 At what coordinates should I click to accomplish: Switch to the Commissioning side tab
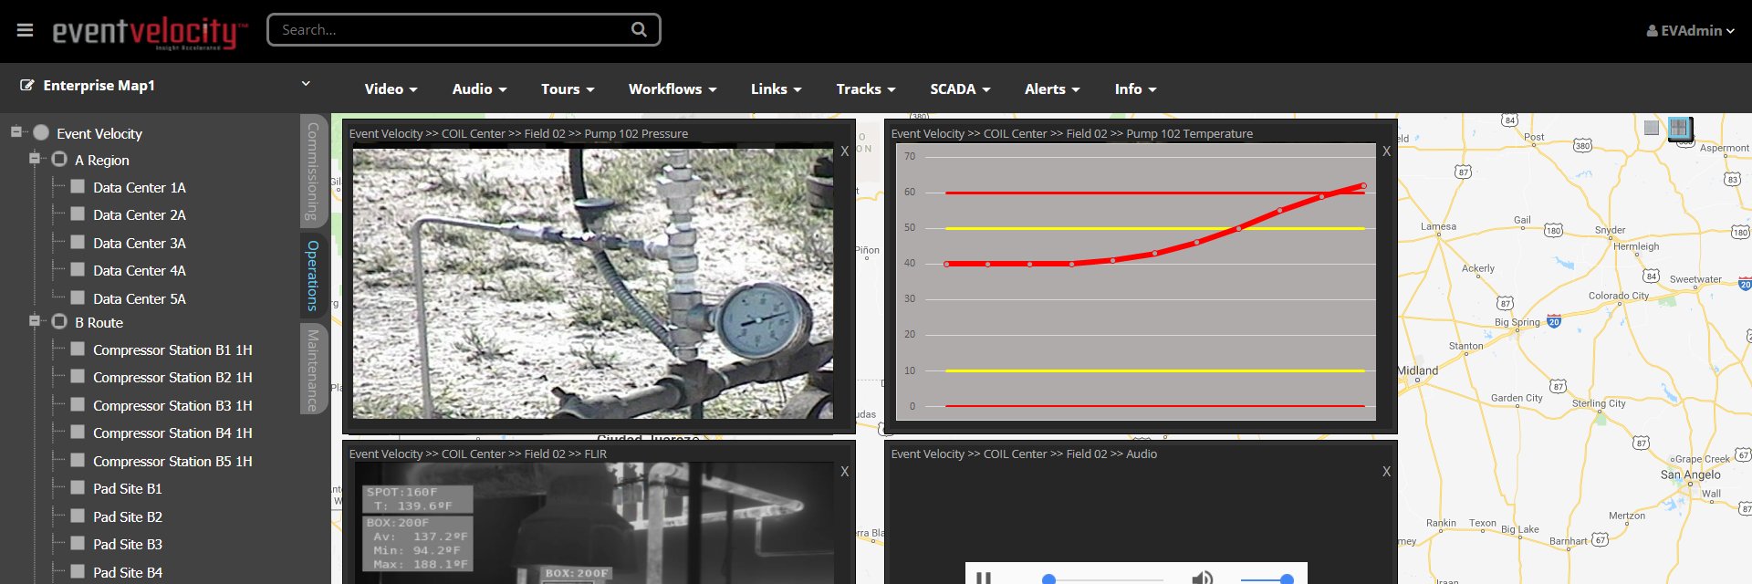(313, 171)
